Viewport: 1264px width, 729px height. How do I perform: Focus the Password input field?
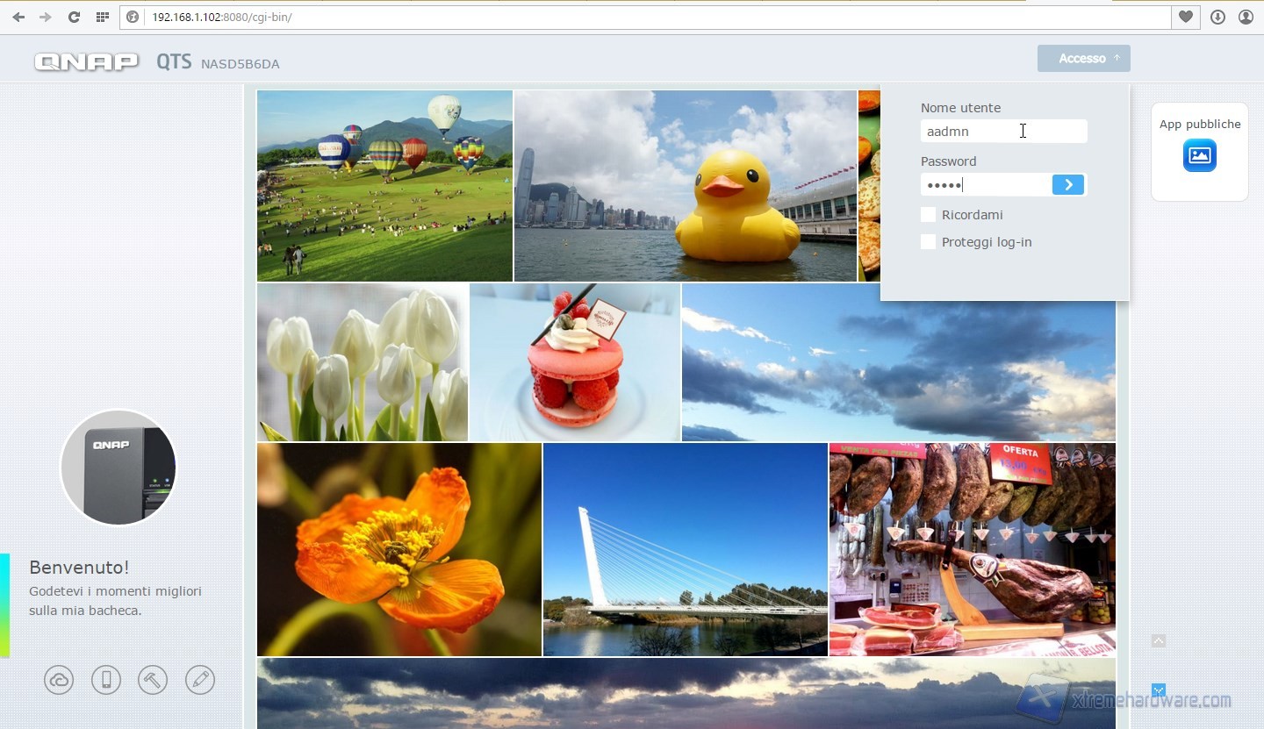tap(986, 184)
